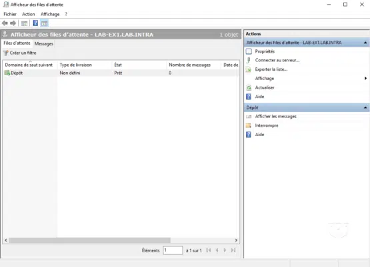Click the Interrompre icon in Dépôt actions
Screen dimensions: 370x267
[x=249, y=125]
